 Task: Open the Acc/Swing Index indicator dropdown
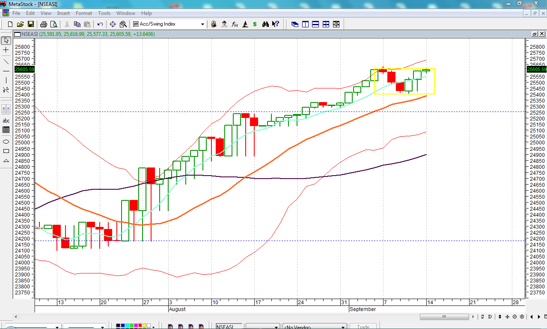pos(203,24)
